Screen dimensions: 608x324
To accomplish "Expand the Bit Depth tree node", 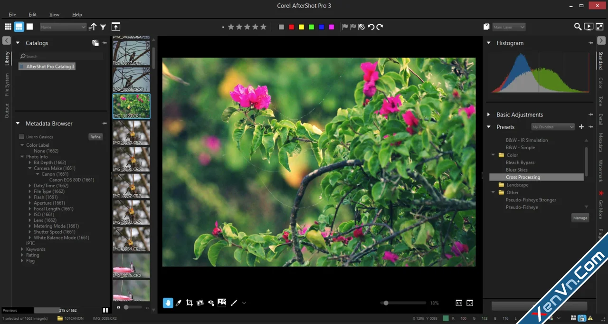I will 29,162.
